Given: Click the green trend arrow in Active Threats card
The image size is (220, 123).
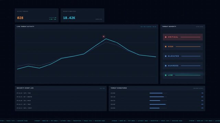Looking at the screenshot, I should coord(53,17).
